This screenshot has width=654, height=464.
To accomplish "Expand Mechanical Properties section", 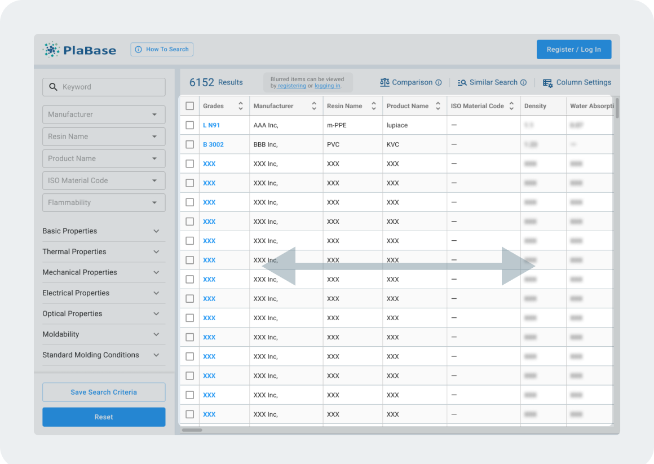I will point(156,272).
